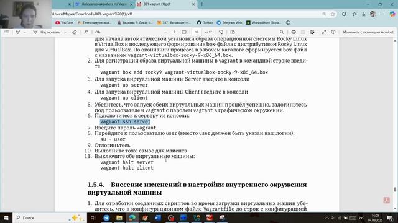Activate the Нарисовать draw tool
Screen dimensions: 398x223
click(x=47, y=32)
